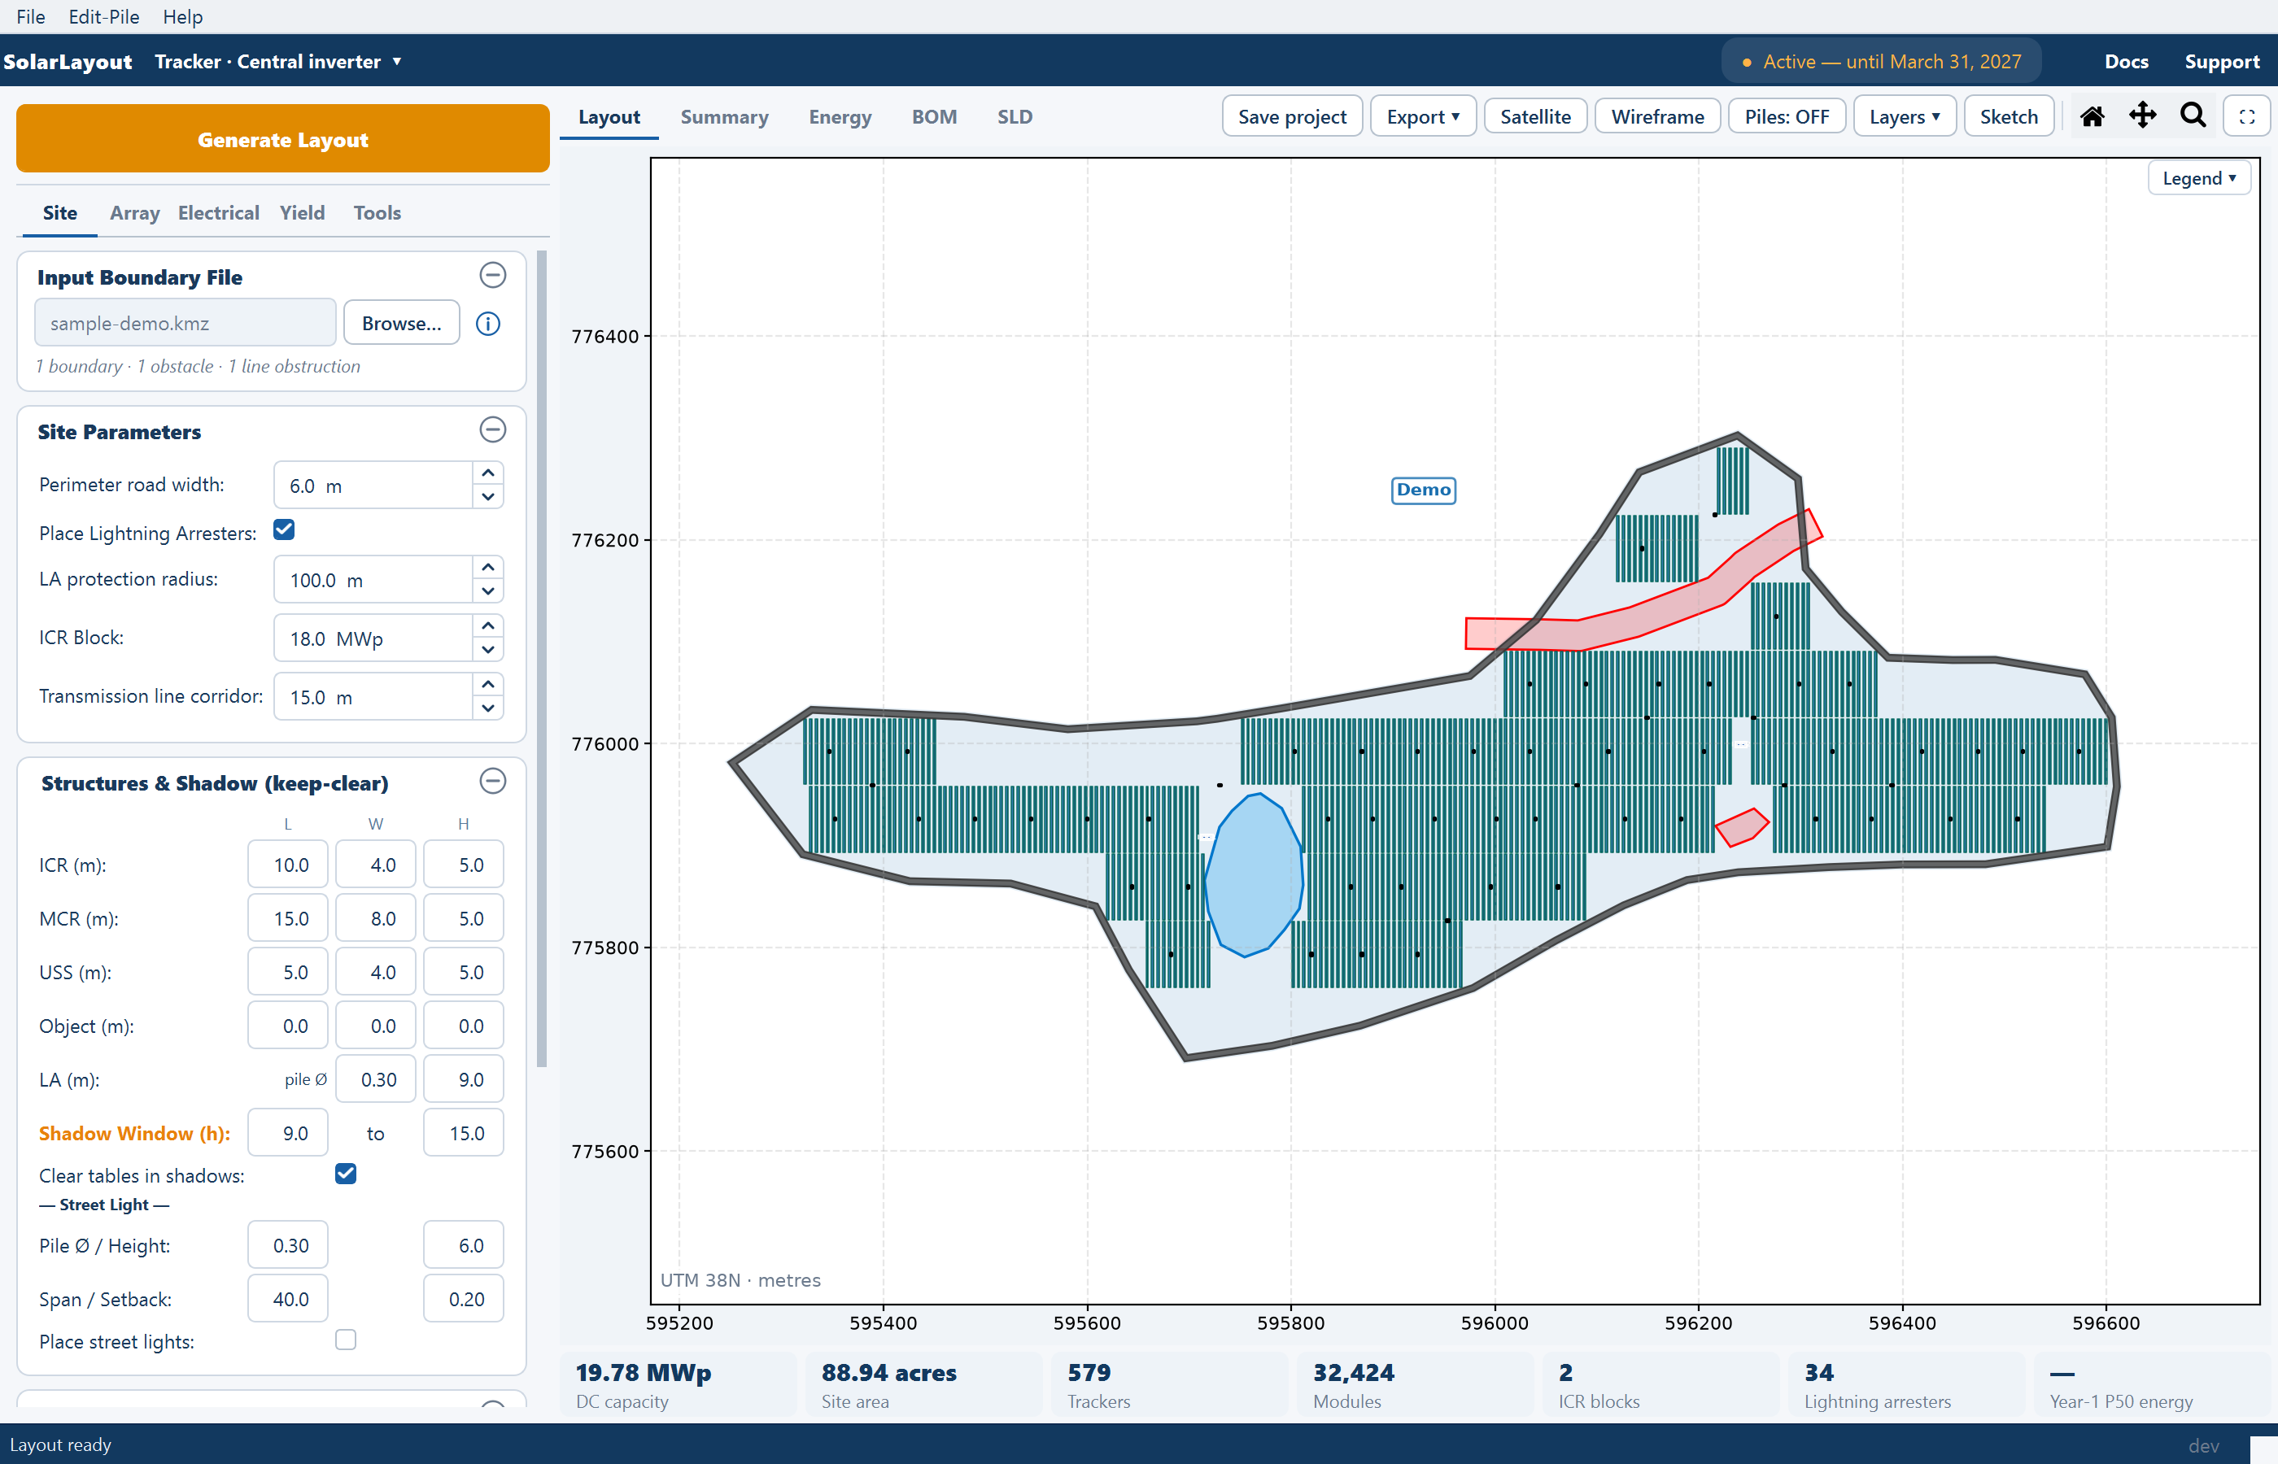Image resolution: width=2278 pixels, height=1464 pixels.
Task: Open the Yield settings tab
Action: pos(303,213)
